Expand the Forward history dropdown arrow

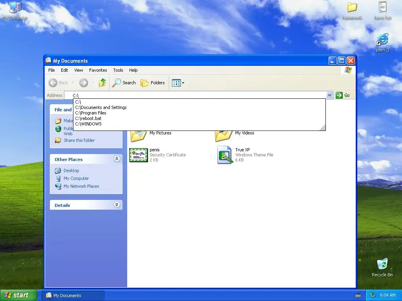click(93, 83)
